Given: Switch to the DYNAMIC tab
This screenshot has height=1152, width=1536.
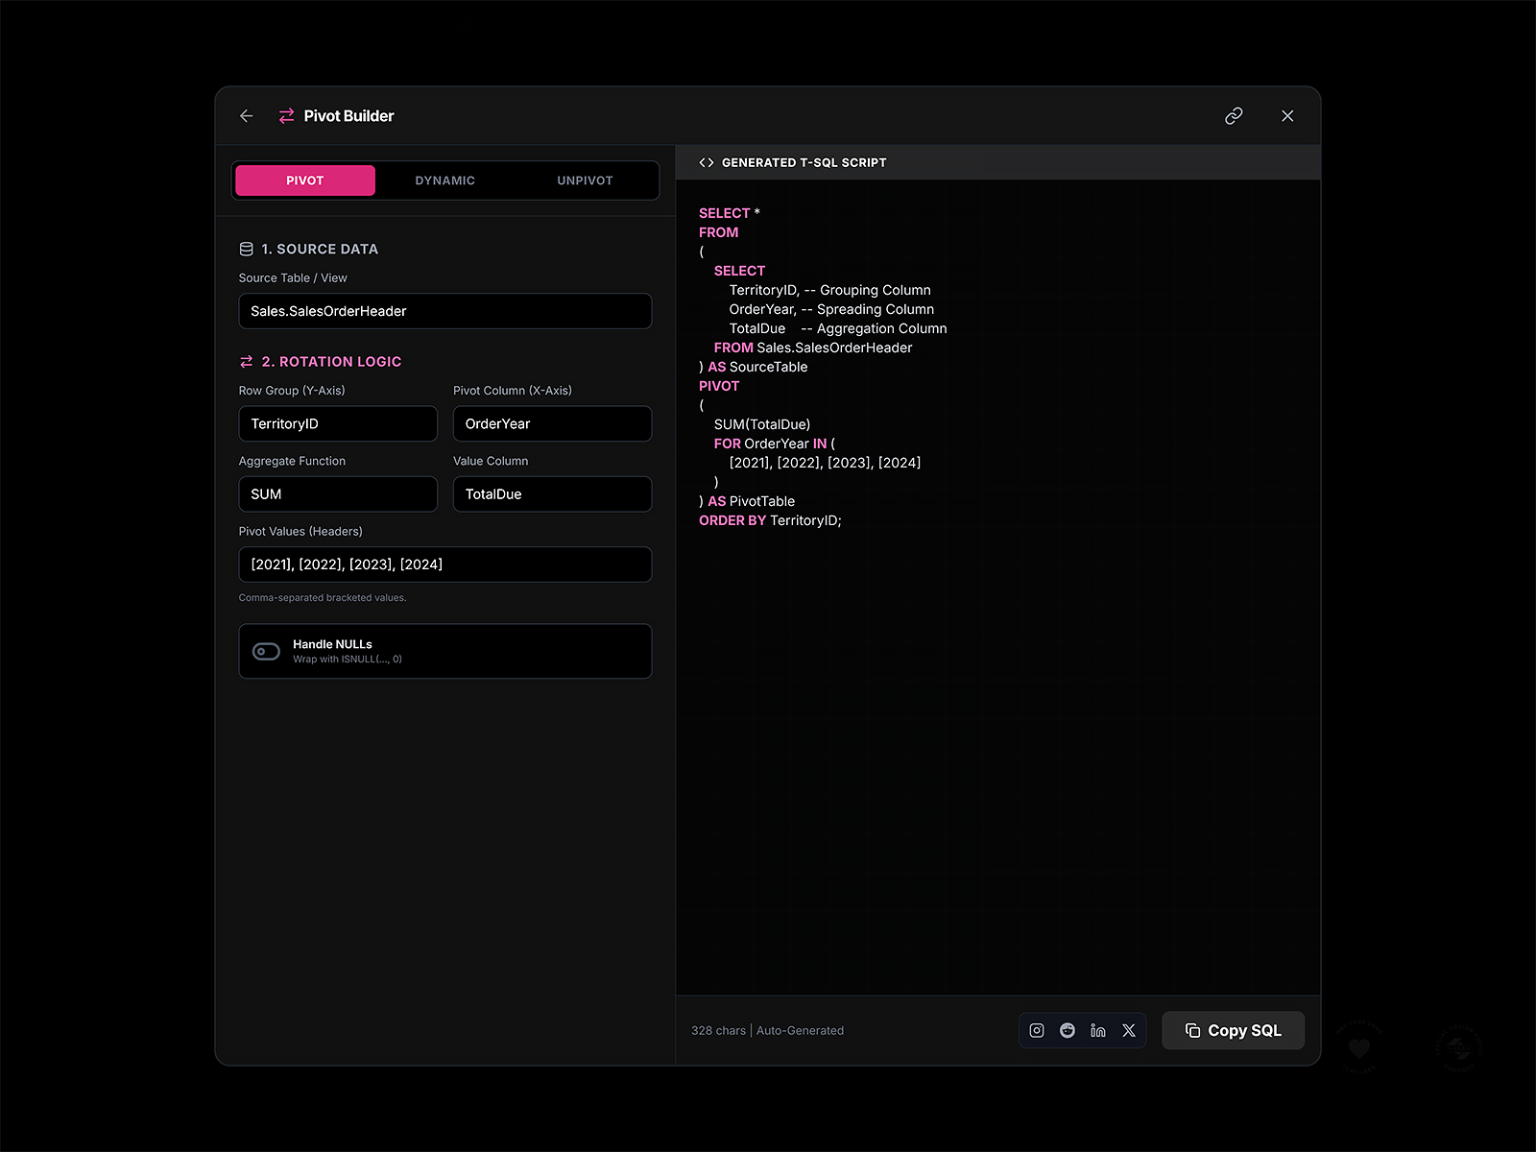Looking at the screenshot, I should pos(444,180).
